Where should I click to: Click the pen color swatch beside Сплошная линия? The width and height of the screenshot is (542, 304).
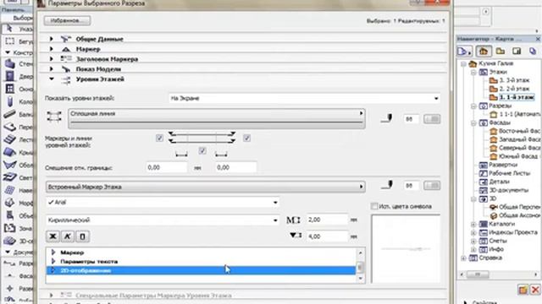pyautogui.click(x=432, y=119)
